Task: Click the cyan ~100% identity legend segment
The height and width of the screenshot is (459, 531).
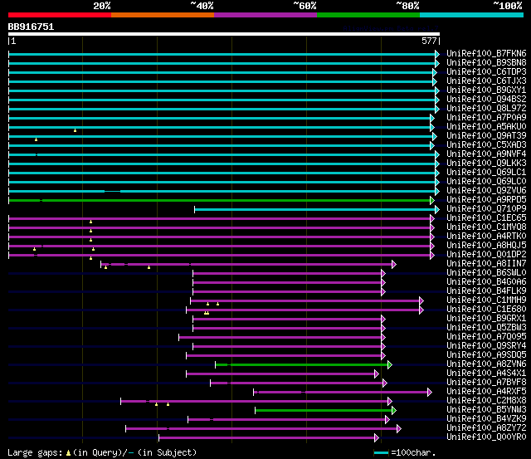Action: pyautogui.click(x=471, y=15)
